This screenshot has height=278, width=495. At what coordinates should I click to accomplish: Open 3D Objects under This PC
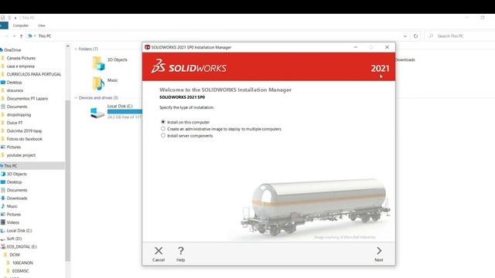17,174
